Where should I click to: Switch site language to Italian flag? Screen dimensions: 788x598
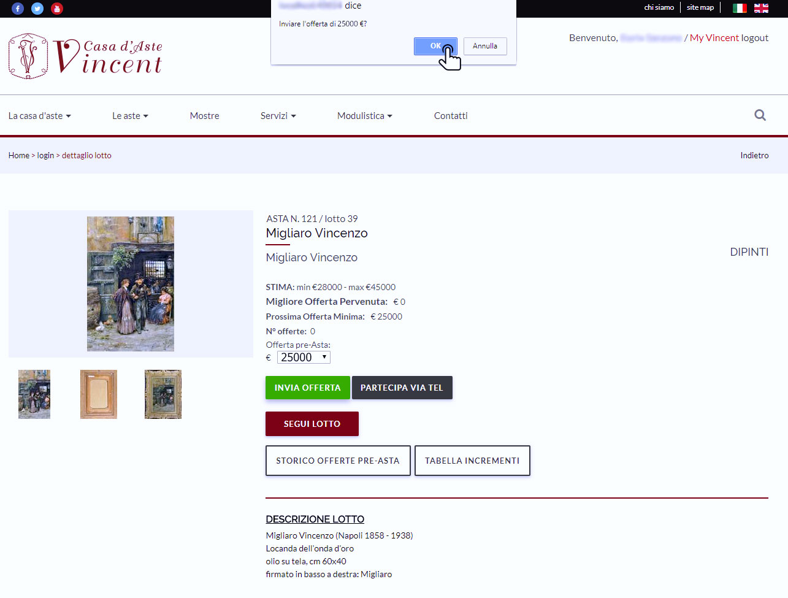point(740,8)
